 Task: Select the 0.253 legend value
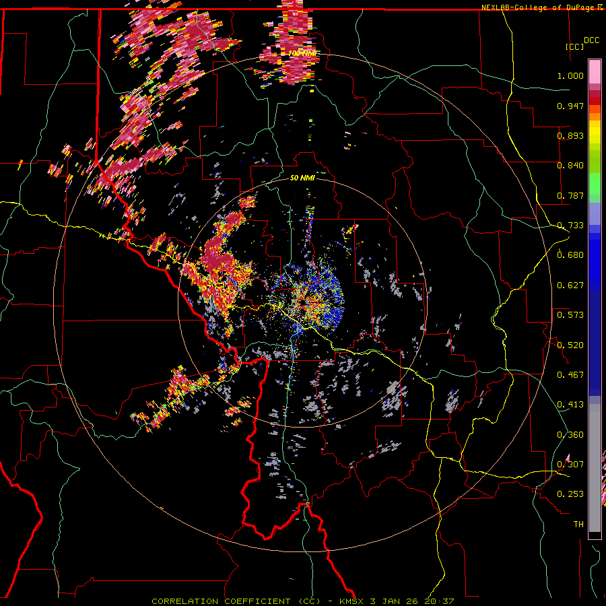[x=570, y=494]
